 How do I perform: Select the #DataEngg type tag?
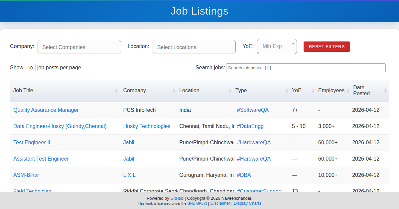(x=250, y=126)
